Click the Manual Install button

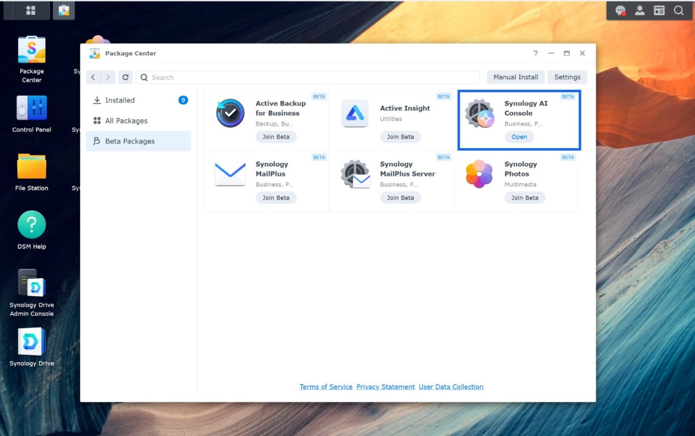click(515, 77)
